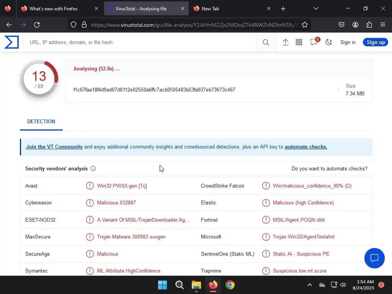Click warning icon next to SecureAge Malicious

[x=90, y=254]
